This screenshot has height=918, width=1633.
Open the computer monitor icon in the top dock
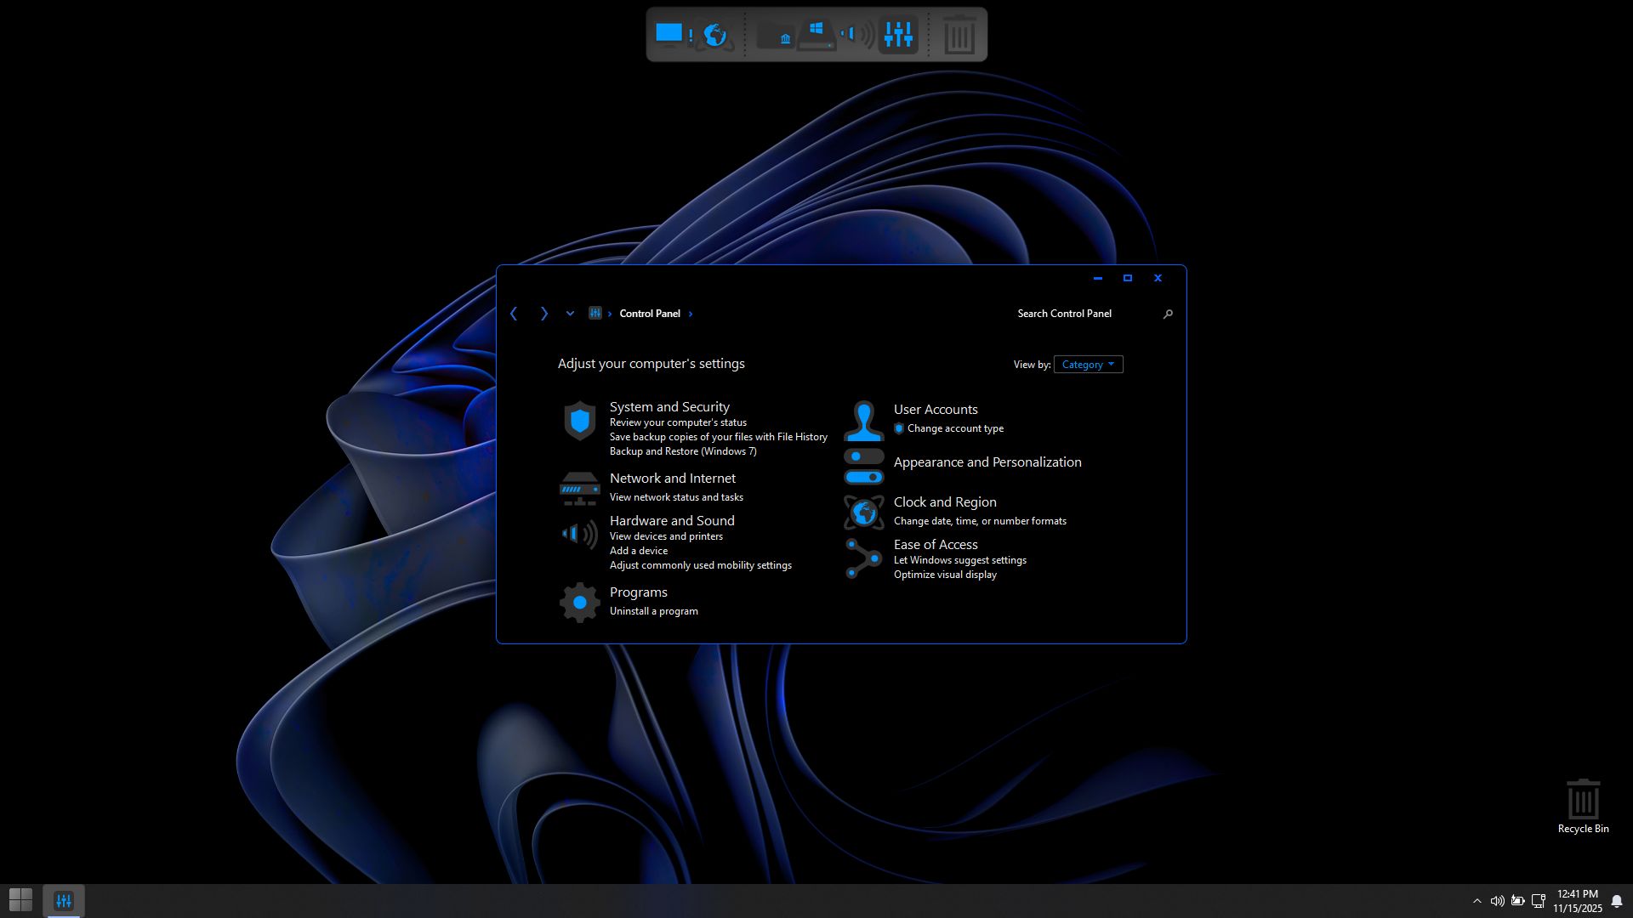(x=669, y=34)
